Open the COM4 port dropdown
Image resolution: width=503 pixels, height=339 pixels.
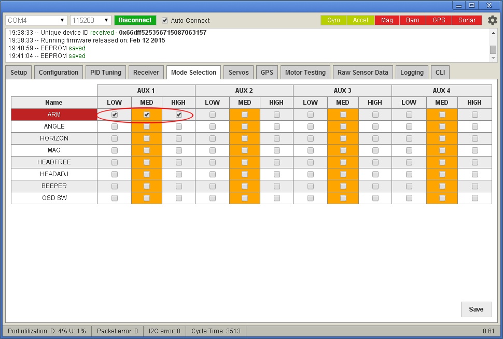(x=36, y=20)
